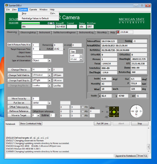Screen dimensions: 157x164
Task: Click the PictsFree value 1597
Action: [90, 27]
